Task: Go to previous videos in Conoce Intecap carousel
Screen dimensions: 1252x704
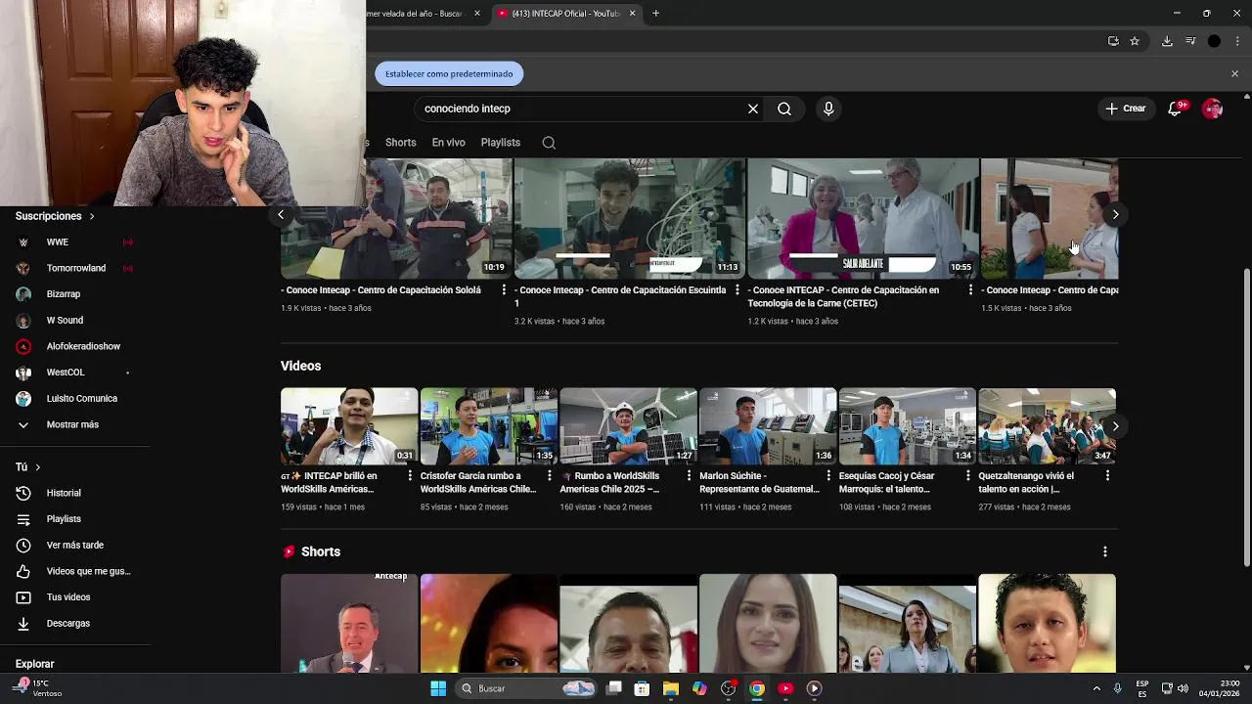Action: [x=281, y=215]
